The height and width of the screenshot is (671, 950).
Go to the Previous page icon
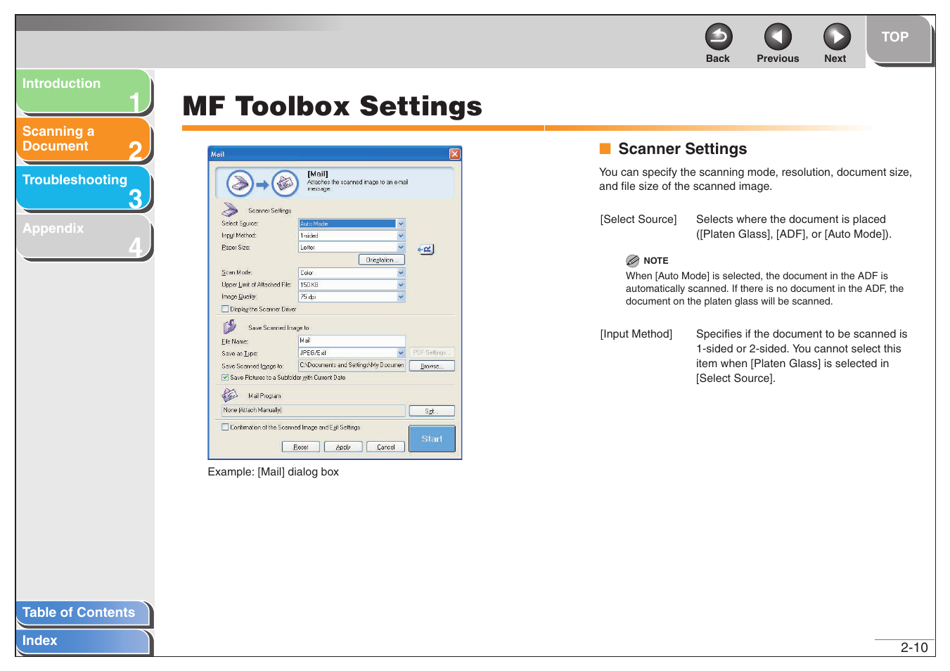click(x=778, y=37)
